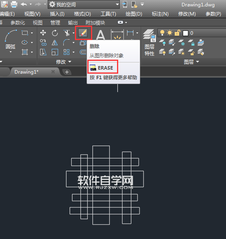The width and height of the screenshot is (226, 239).
Task: Open the 修改(M) menu
Action: [187, 14]
